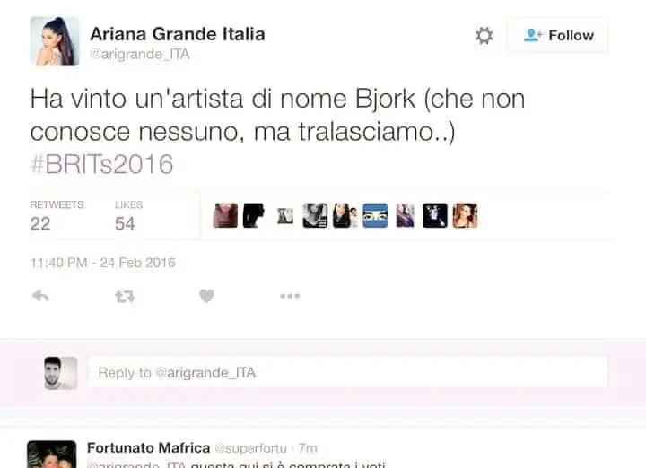View the list of 54 likes

pyautogui.click(x=128, y=216)
